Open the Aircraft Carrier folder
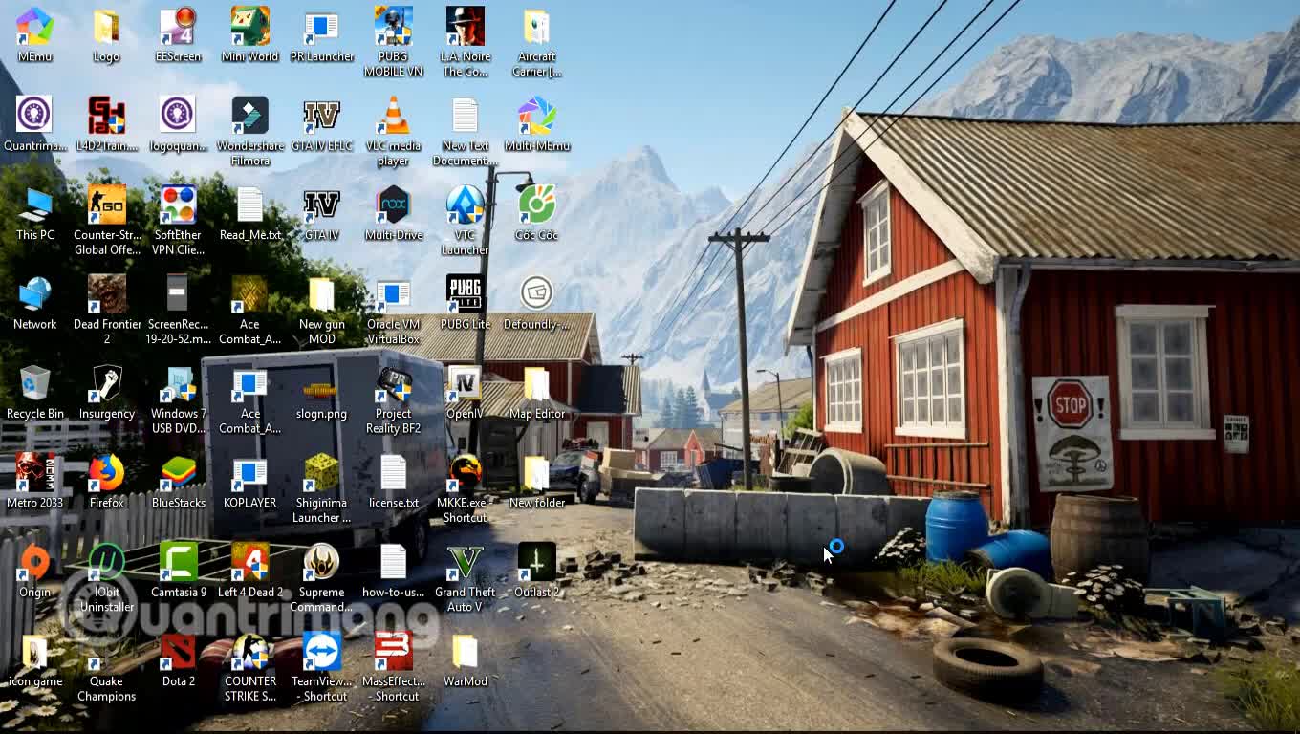The image size is (1300, 734). pyautogui.click(x=537, y=42)
